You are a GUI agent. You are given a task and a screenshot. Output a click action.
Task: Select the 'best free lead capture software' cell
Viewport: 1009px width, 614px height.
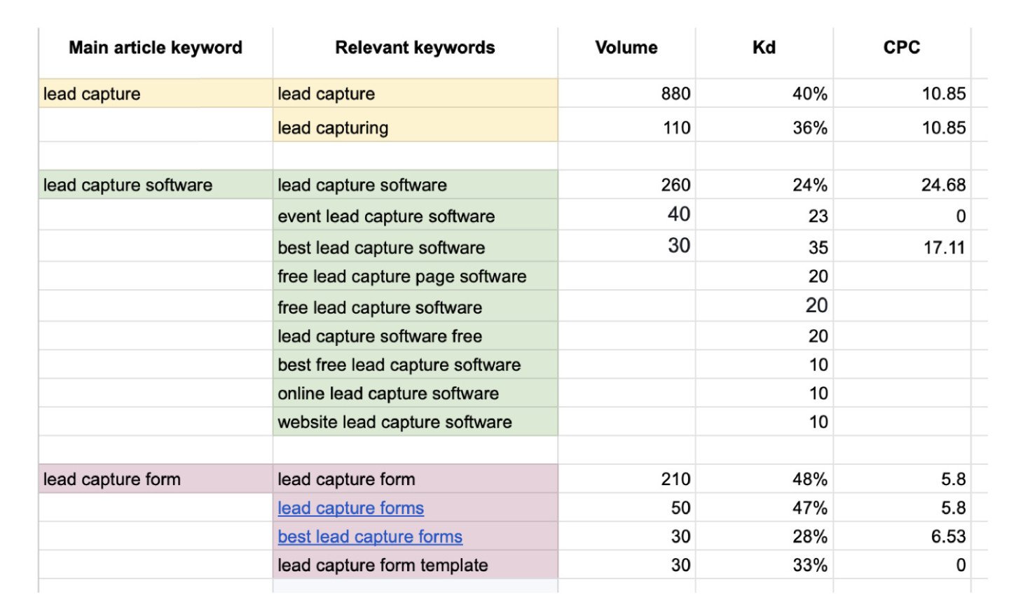point(416,365)
